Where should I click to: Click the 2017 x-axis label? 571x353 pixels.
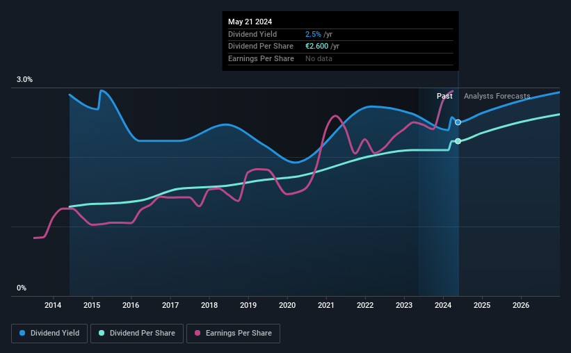(x=170, y=305)
